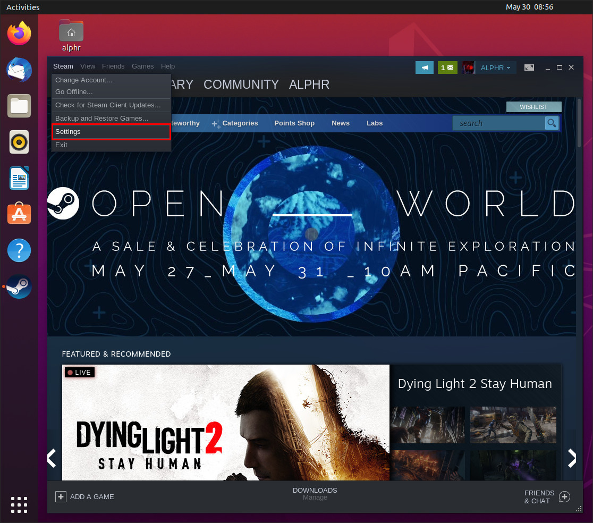The width and height of the screenshot is (593, 523).
Task: Click the Steam logo on Open World banner
Action: pos(63,203)
